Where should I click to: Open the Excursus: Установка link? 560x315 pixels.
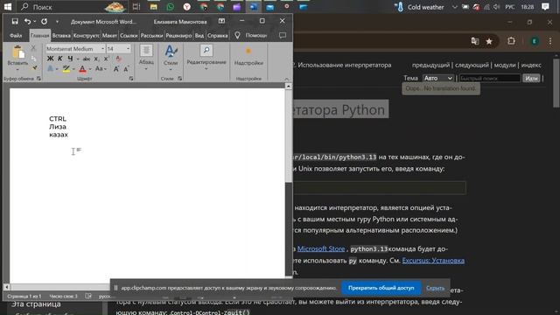433,261
